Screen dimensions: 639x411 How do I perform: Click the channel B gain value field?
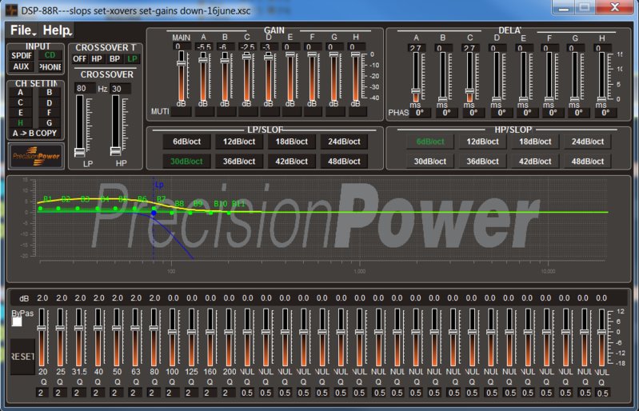(x=225, y=47)
